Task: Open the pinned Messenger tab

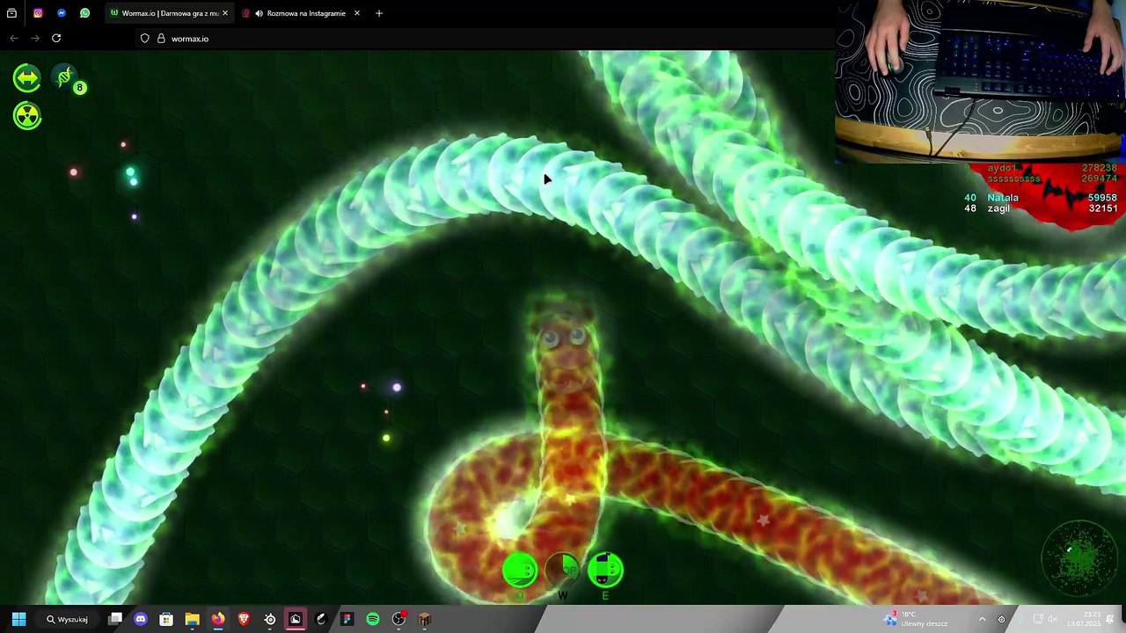Action: click(61, 13)
